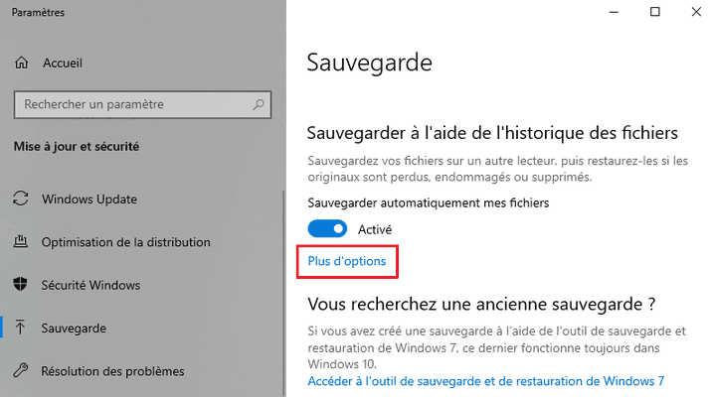
Task: Select Sauvegarde in the sidebar
Action: pyautogui.click(x=74, y=328)
